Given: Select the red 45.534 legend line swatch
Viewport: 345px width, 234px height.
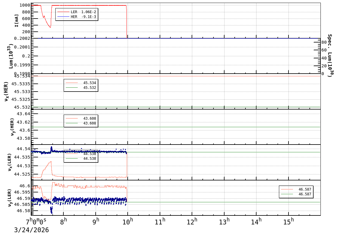Looking at the screenshot, I should click(72, 83).
